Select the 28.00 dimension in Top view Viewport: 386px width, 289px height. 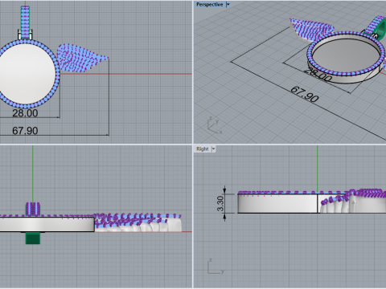pyautogui.click(x=25, y=113)
